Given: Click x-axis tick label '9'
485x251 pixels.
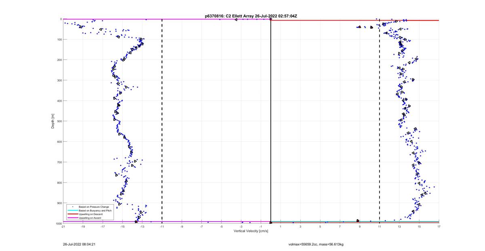Looking at the screenshot, I should 360,226.
